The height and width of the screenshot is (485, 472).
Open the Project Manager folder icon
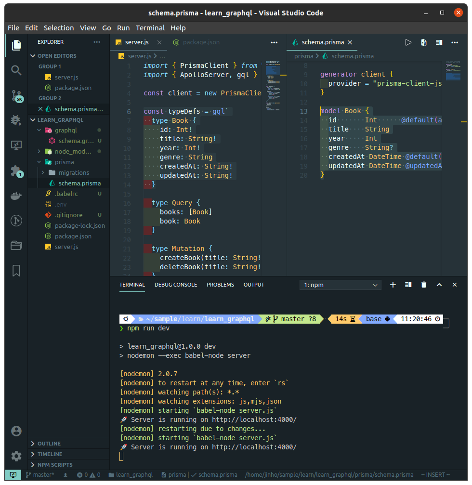tap(16, 246)
